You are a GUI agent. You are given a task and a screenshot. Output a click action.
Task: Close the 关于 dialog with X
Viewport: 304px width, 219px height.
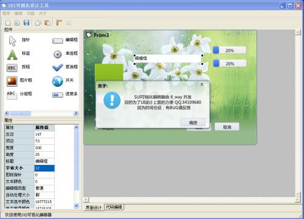[202, 84]
